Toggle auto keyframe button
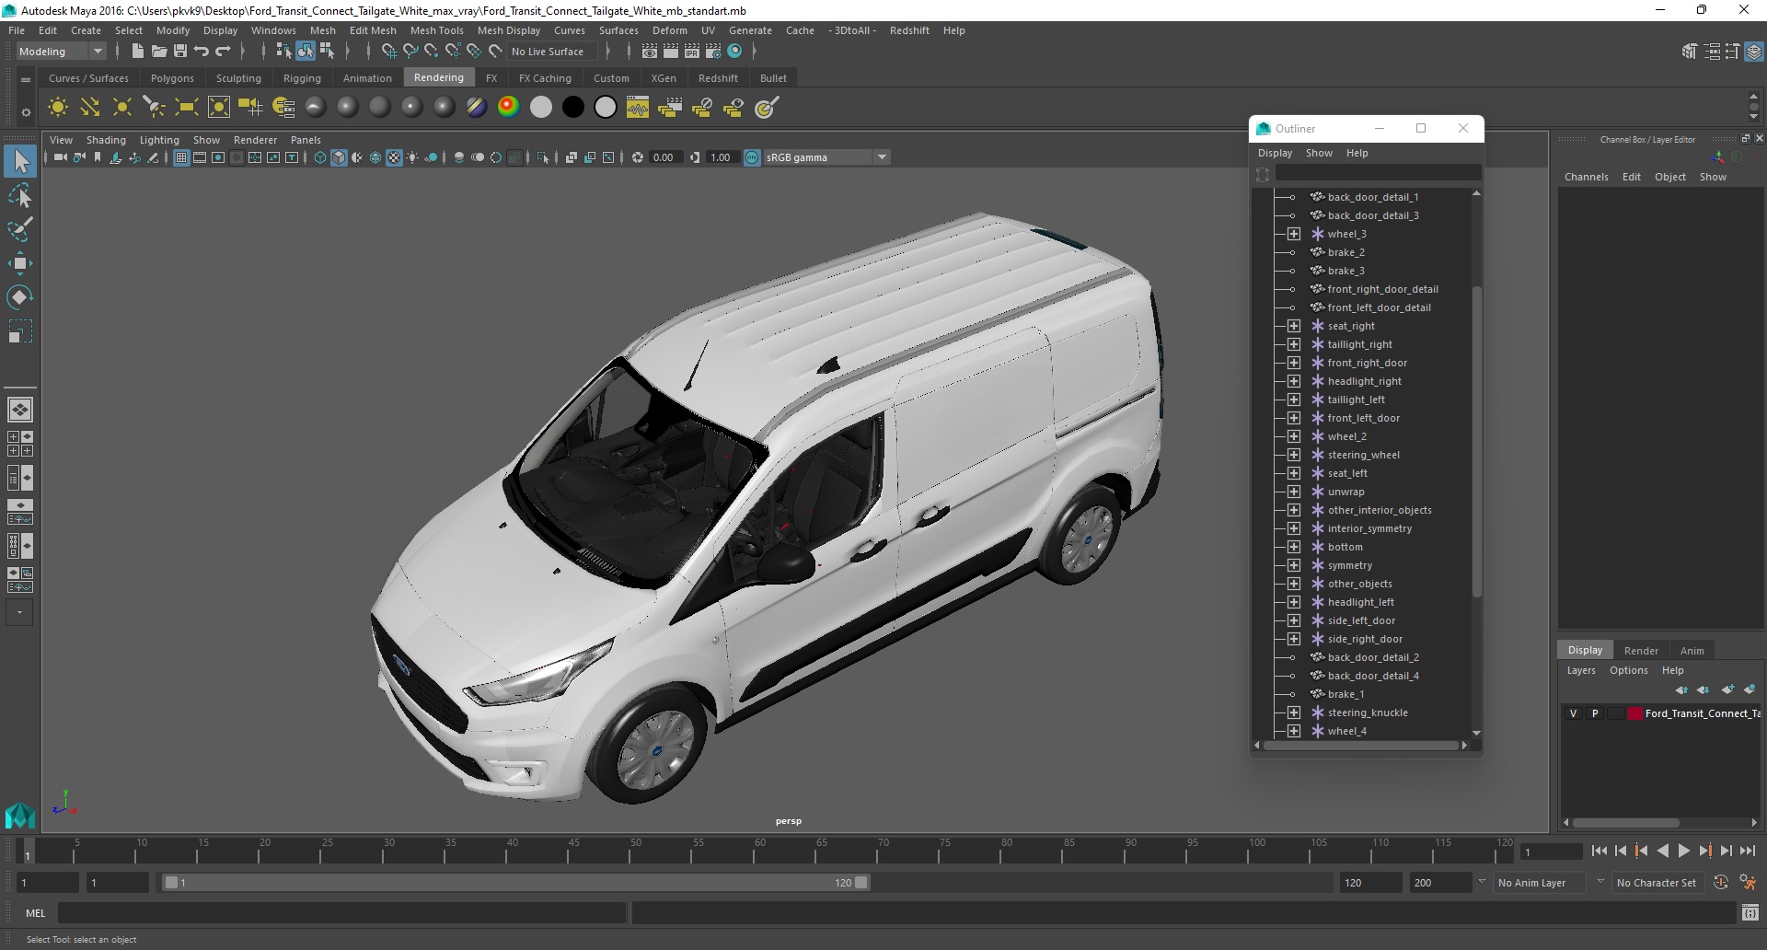This screenshot has width=1767, height=950. click(1721, 882)
